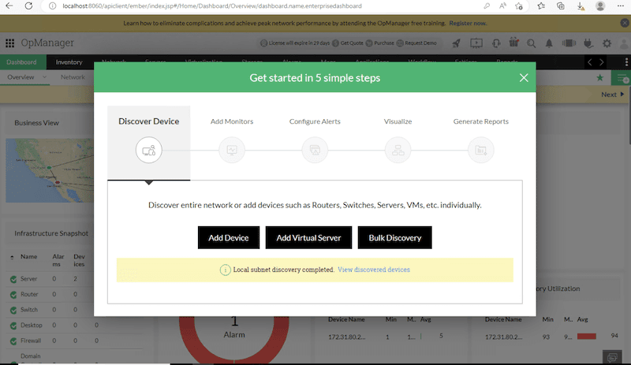Select the Generate Reports step icon

click(481, 150)
